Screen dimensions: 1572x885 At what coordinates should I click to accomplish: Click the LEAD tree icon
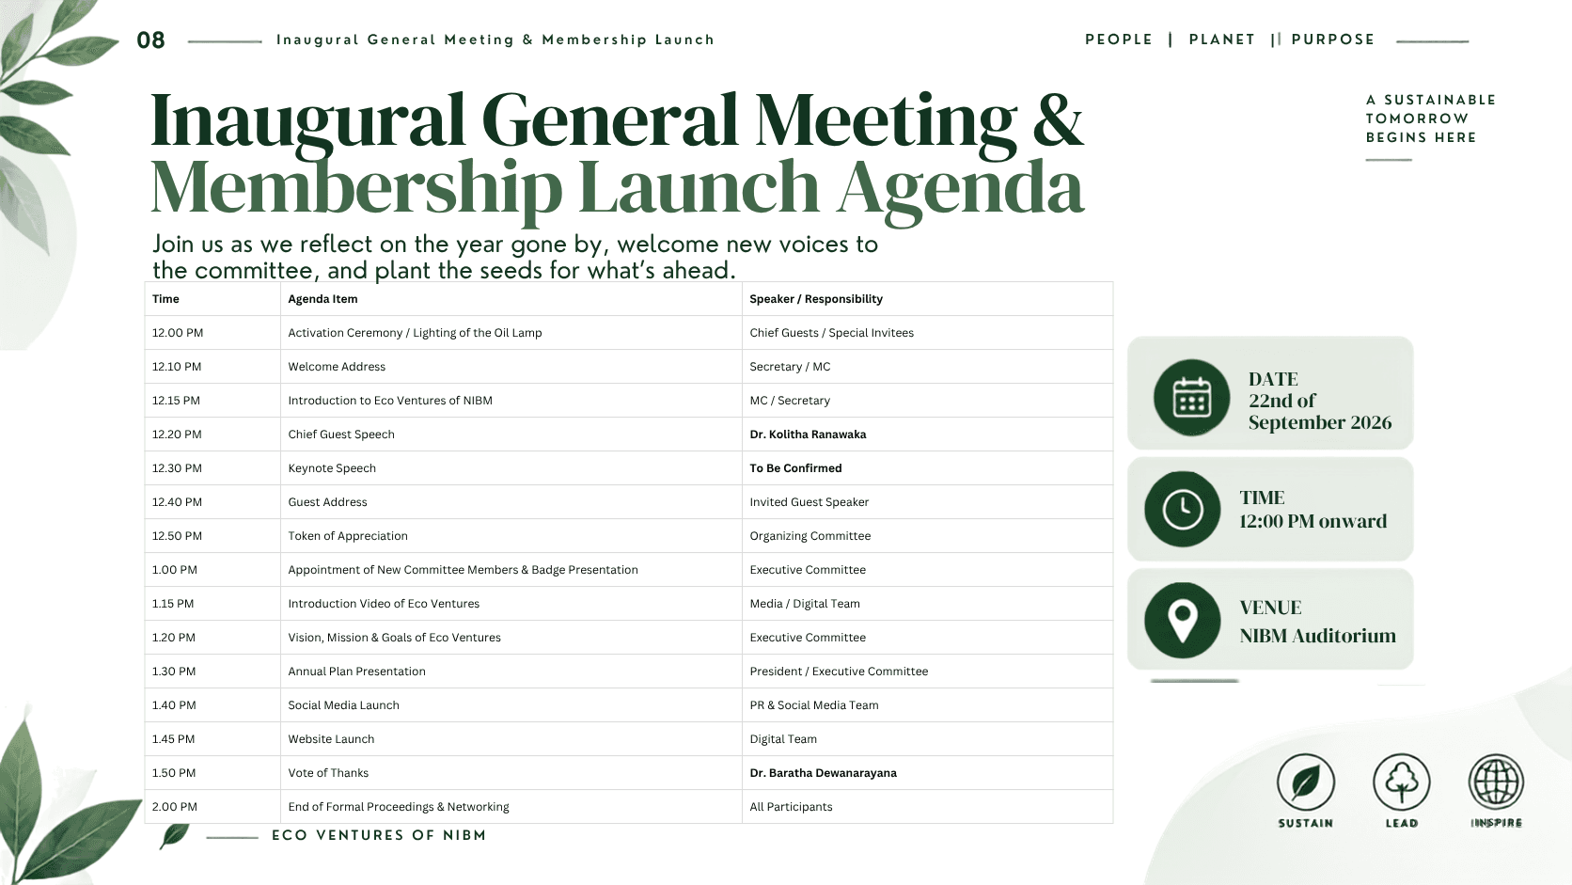[x=1401, y=782]
